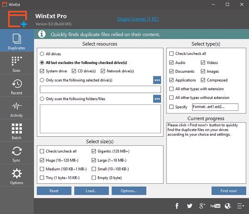Viewport: 249px width, 214px height.
Task: Open the Options gear section
Action: pyautogui.click(x=16, y=177)
